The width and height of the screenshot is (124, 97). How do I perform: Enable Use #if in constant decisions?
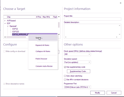65,80
